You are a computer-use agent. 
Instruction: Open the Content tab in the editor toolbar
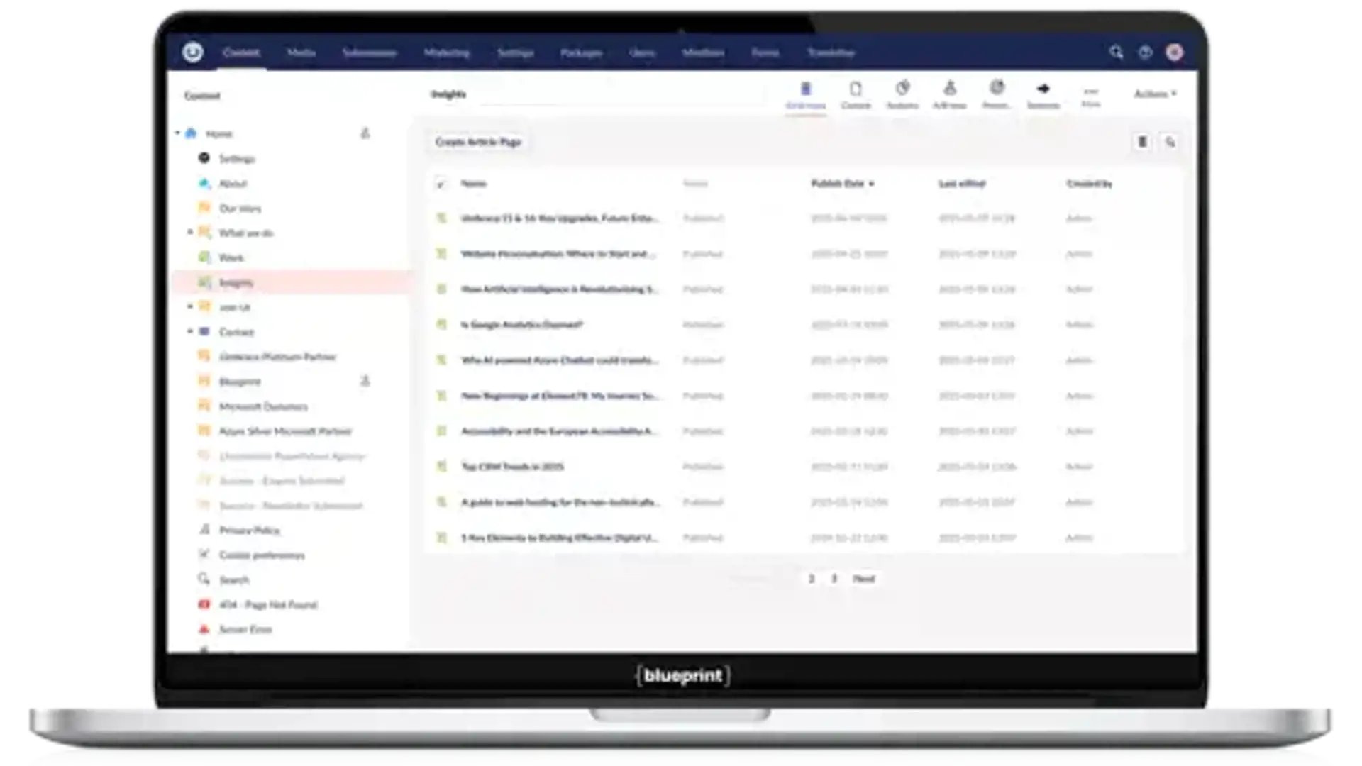(856, 94)
